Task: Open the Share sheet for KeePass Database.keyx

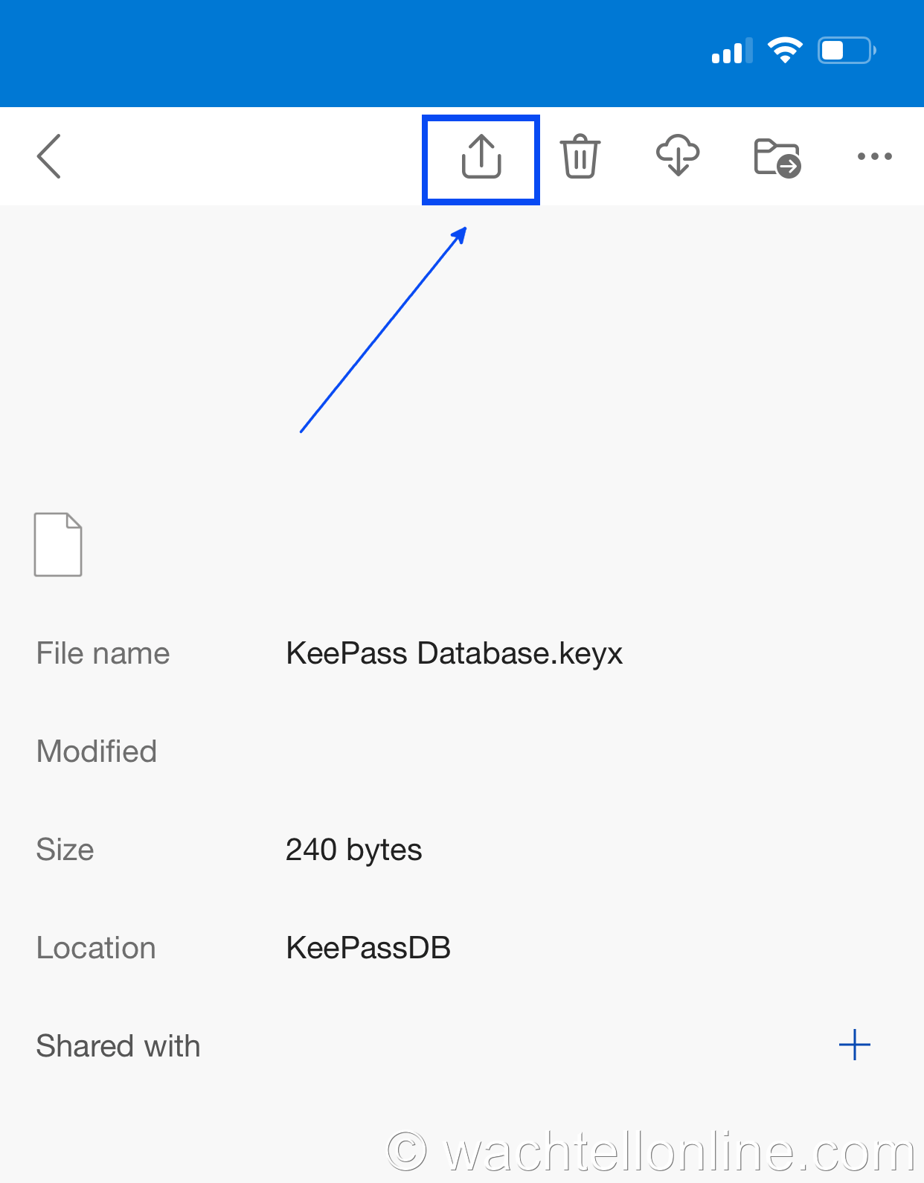Action: [x=481, y=157]
